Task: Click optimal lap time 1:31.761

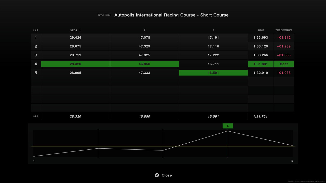Action: tap(260, 116)
